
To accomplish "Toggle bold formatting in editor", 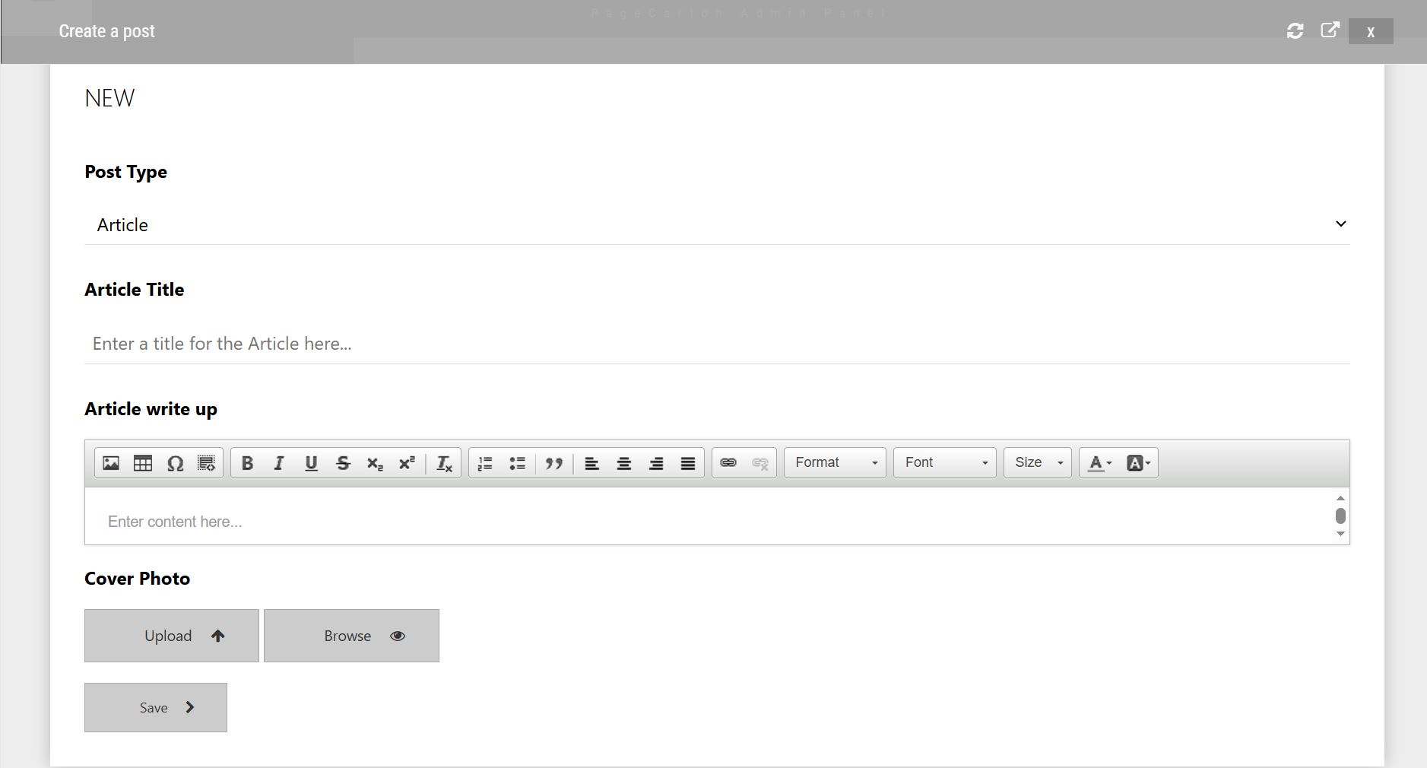I will point(247,463).
